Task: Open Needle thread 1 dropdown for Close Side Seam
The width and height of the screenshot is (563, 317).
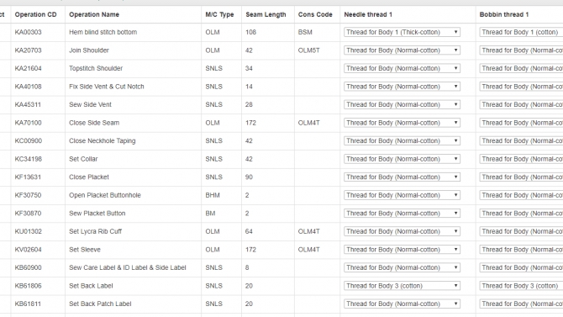Action: coord(402,123)
